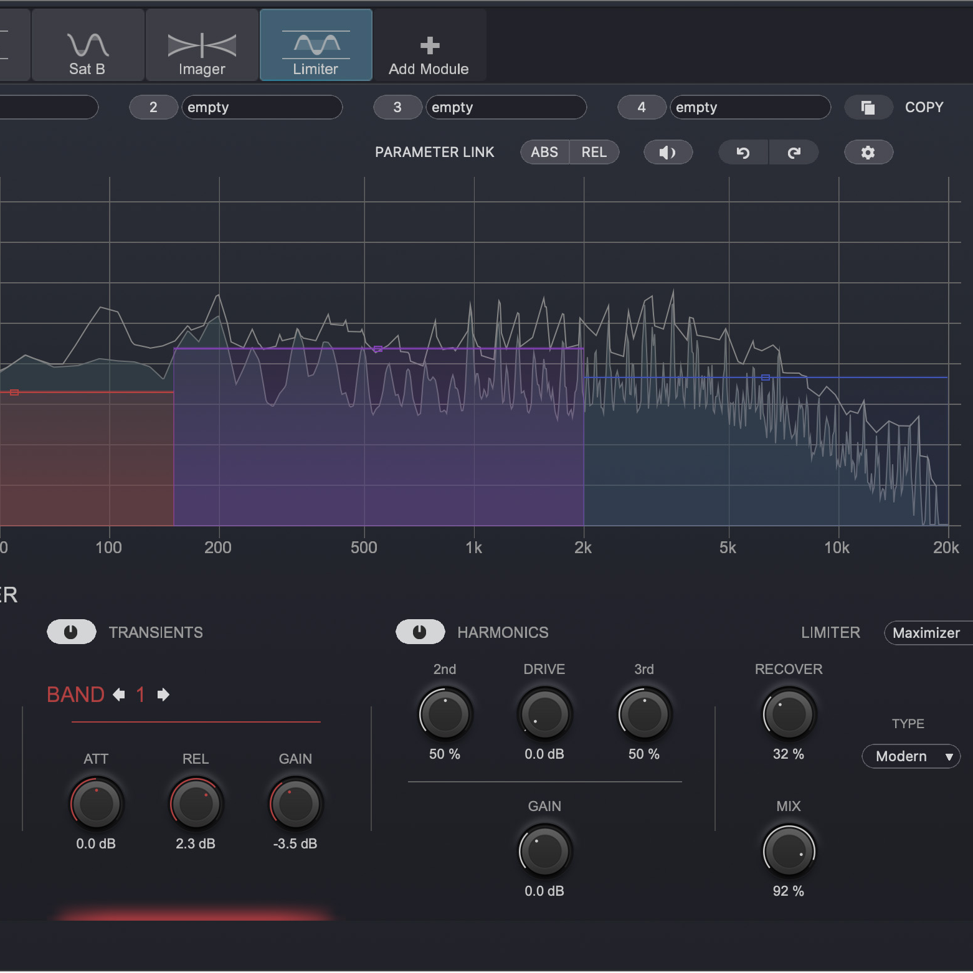Click the REL value 2.3 dB

tap(196, 843)
